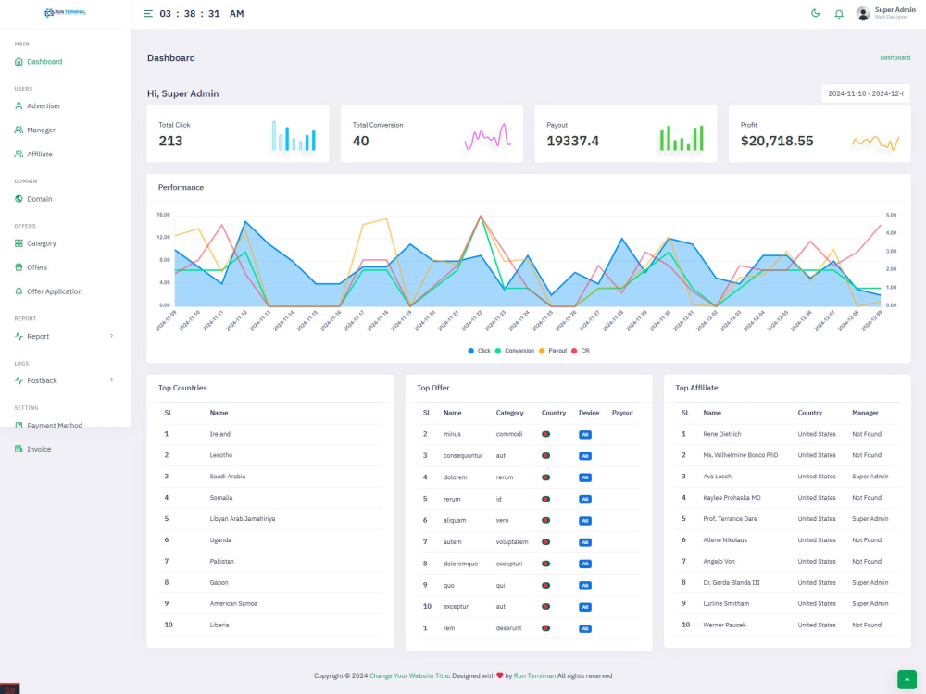Click the red CR legend color dot
926x694 pixels.
(574, 351)
